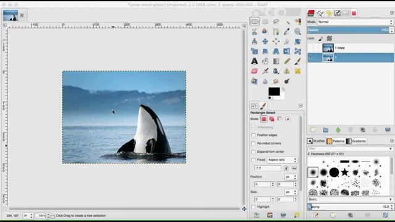Screen dimensions: 395x222
Task: Set mode to Intersect with selection
Action: click(288, 119)
